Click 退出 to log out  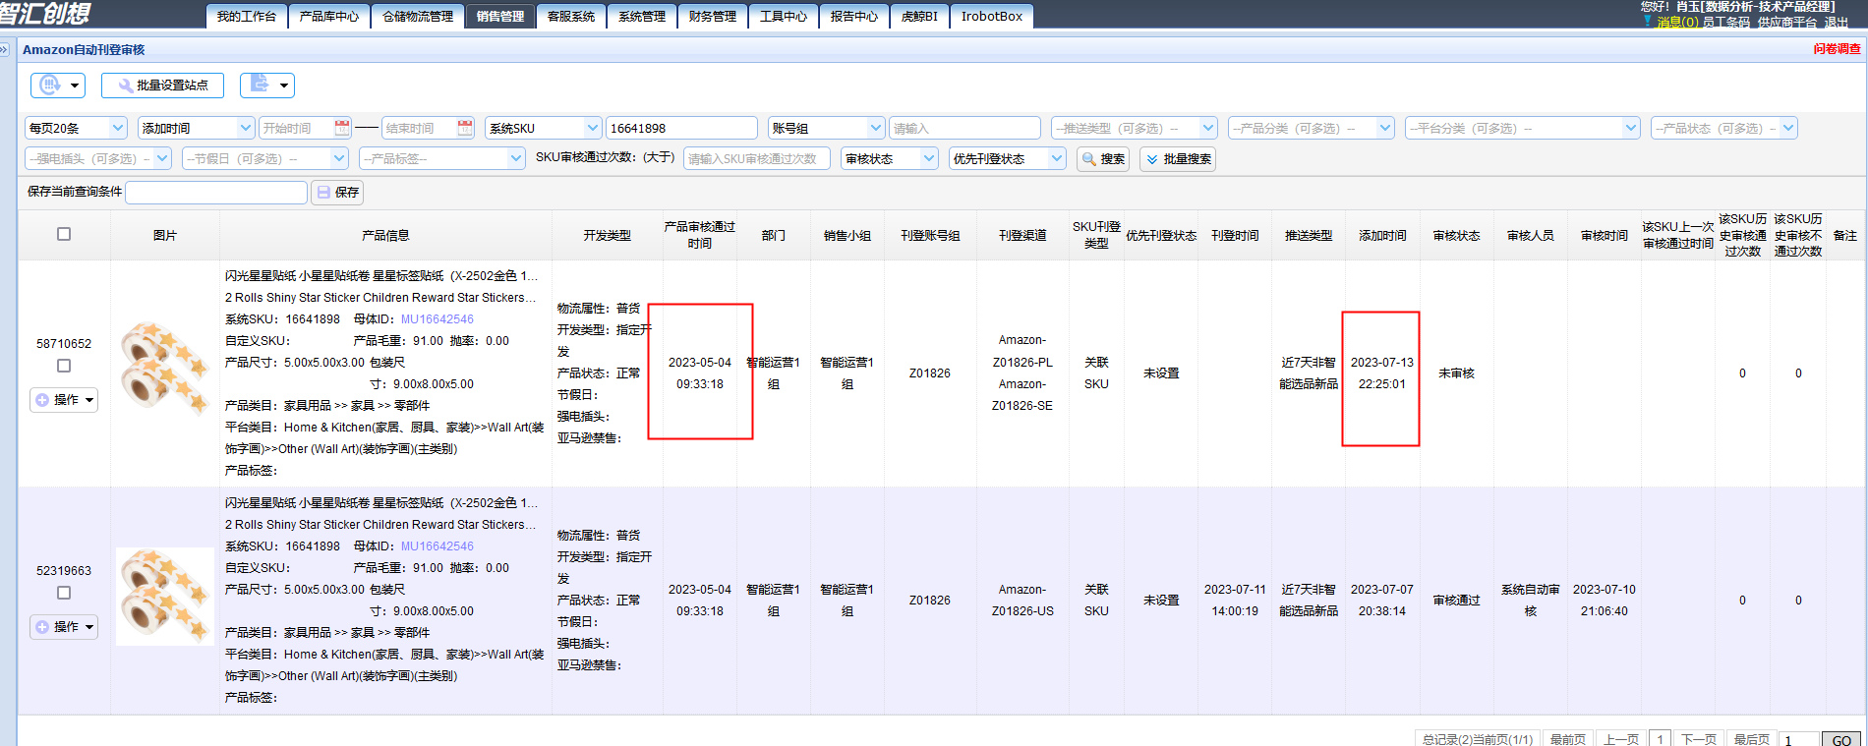click(x=1836, y=22)
